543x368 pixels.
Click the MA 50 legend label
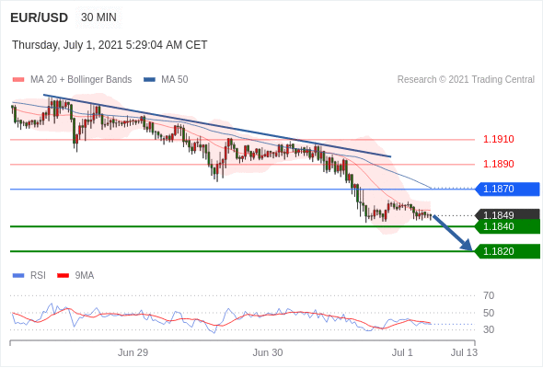pyautogui.click(x=175, y=80)
